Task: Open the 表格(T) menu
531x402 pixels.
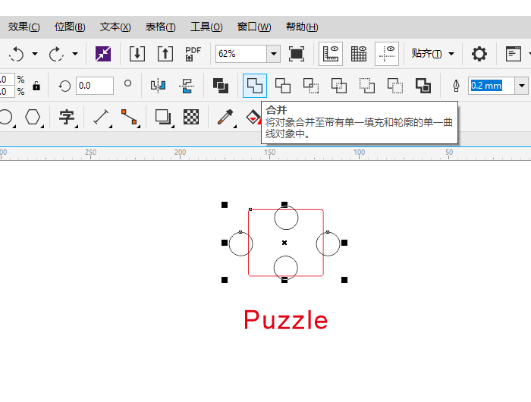Action: pos(160,27)
